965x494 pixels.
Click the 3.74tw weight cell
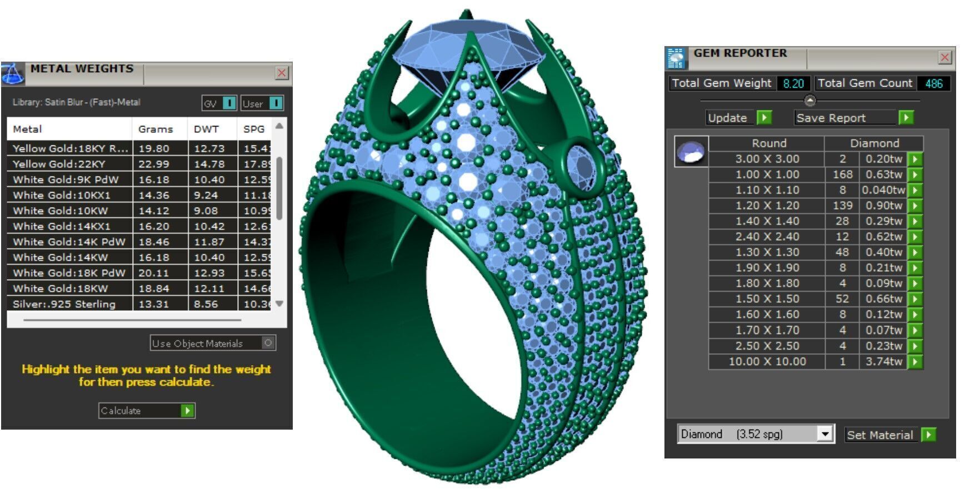click(883, 362)
